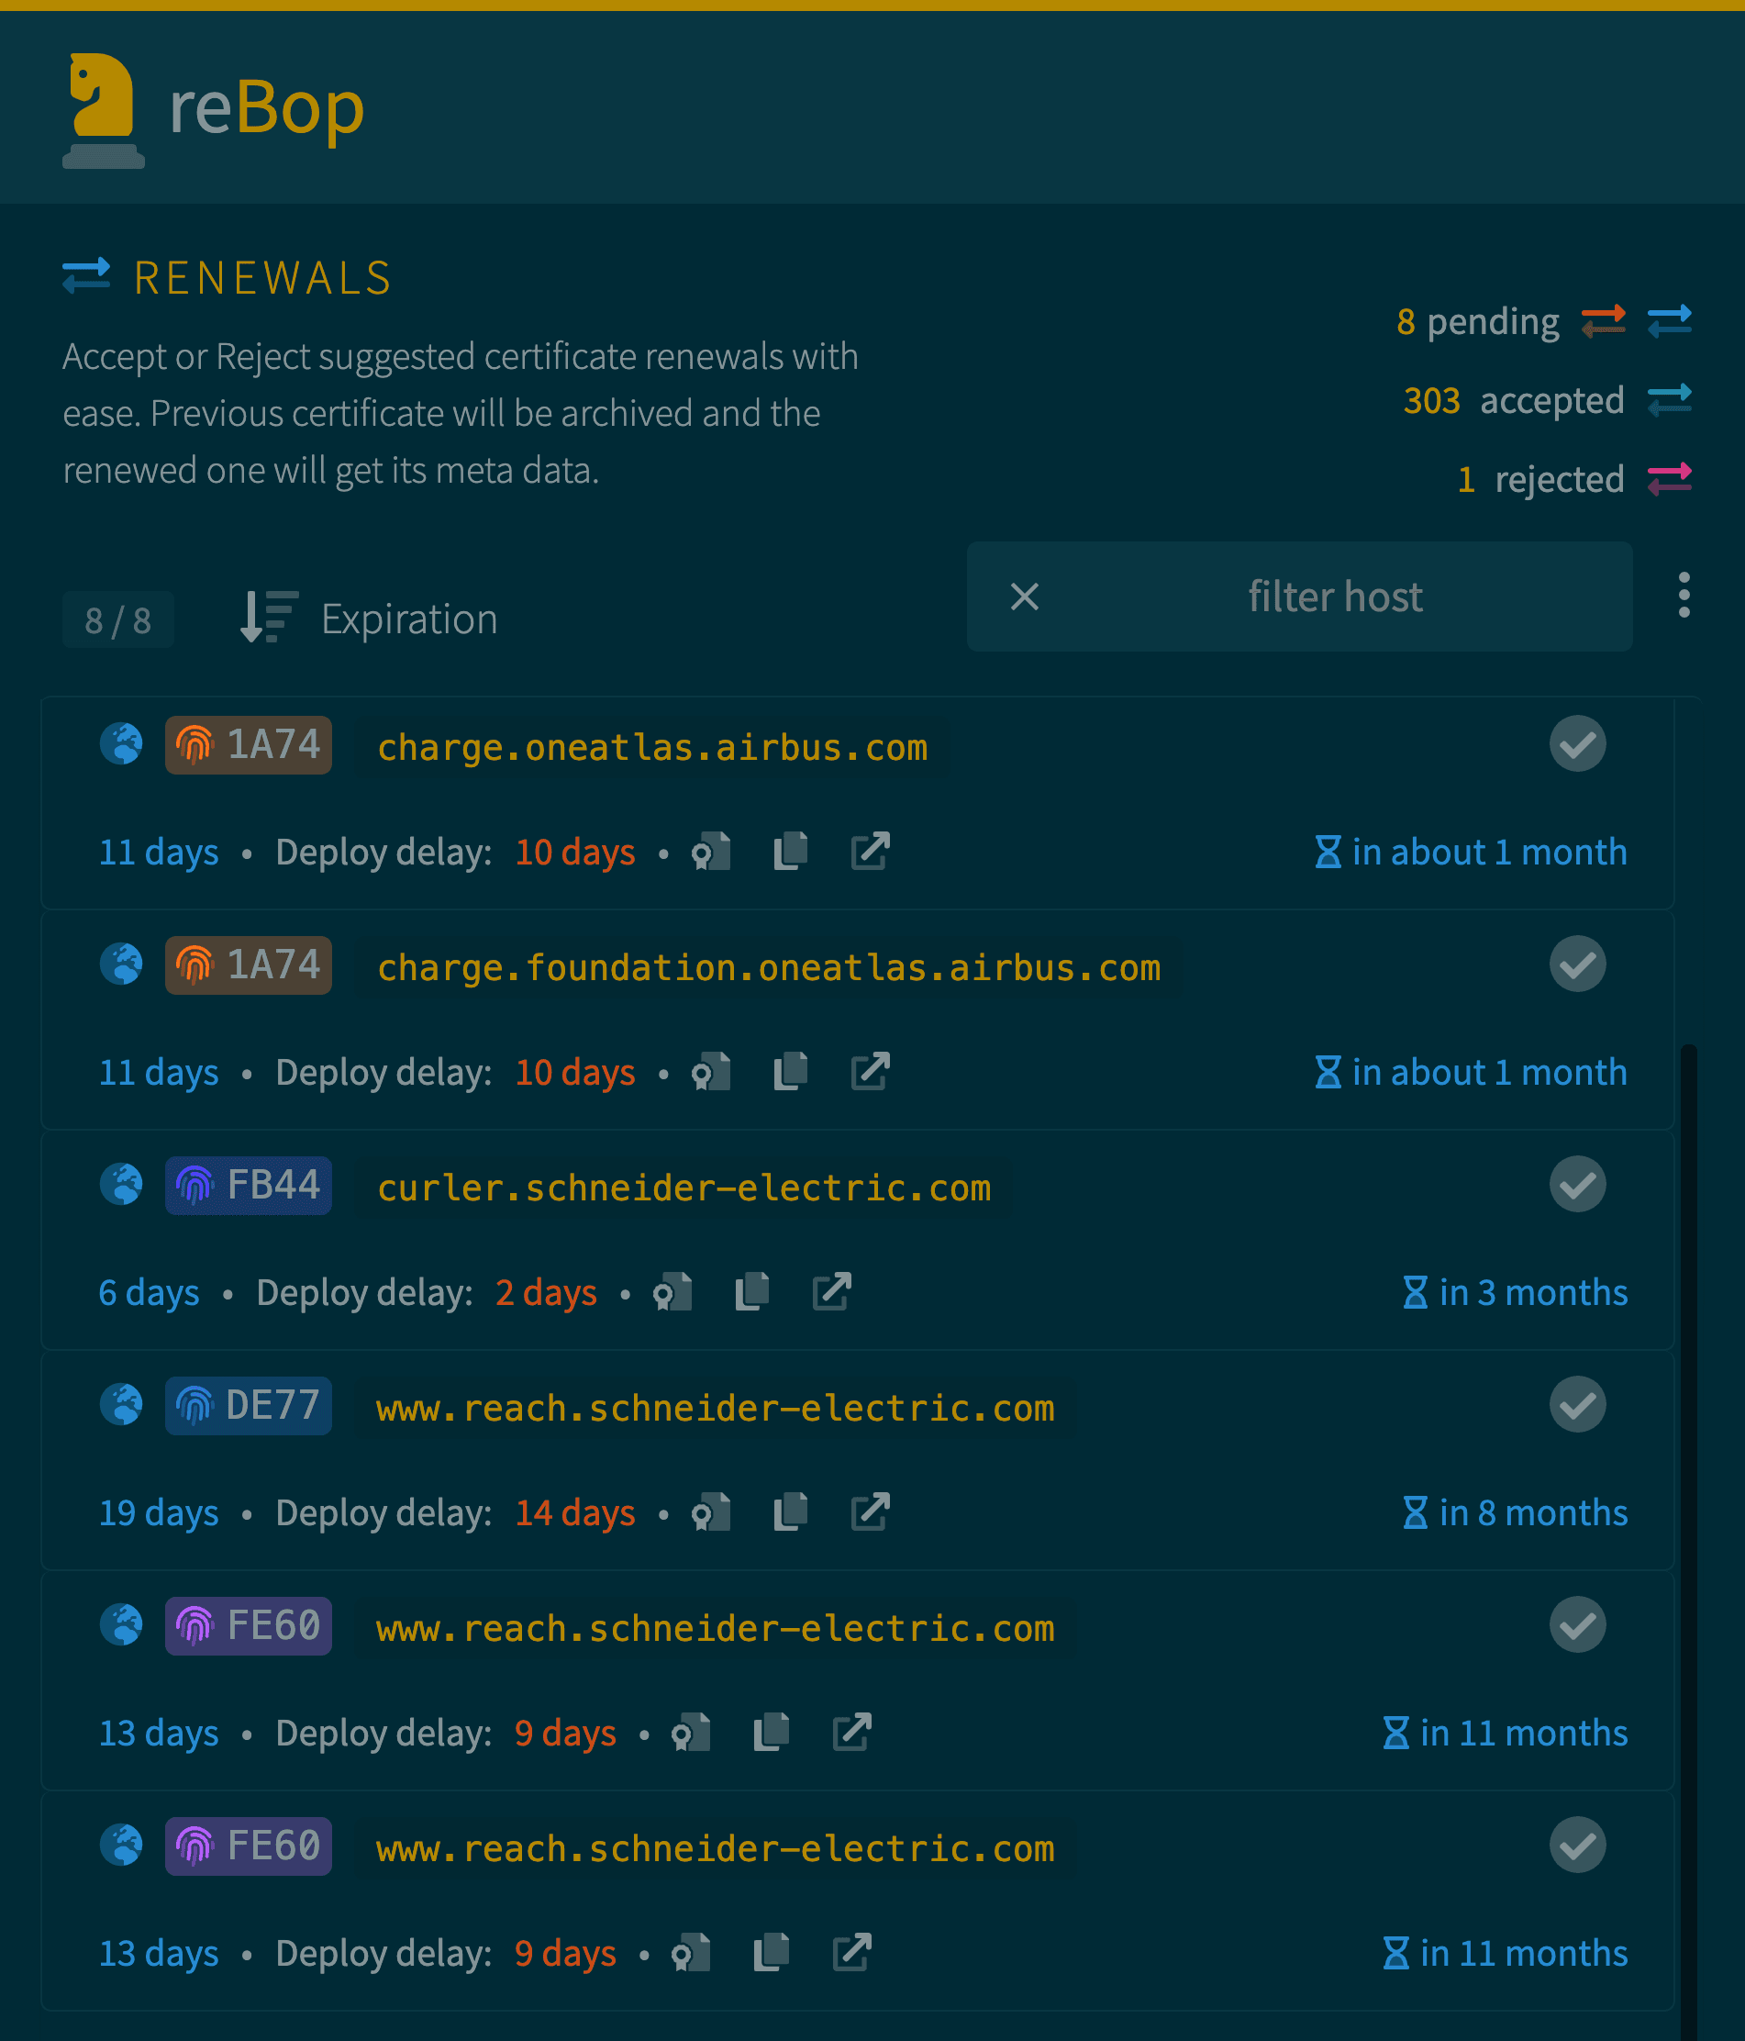Click '8 pending' counter text
The image size is (1745, 2041).
click(x=1477, y=322)
